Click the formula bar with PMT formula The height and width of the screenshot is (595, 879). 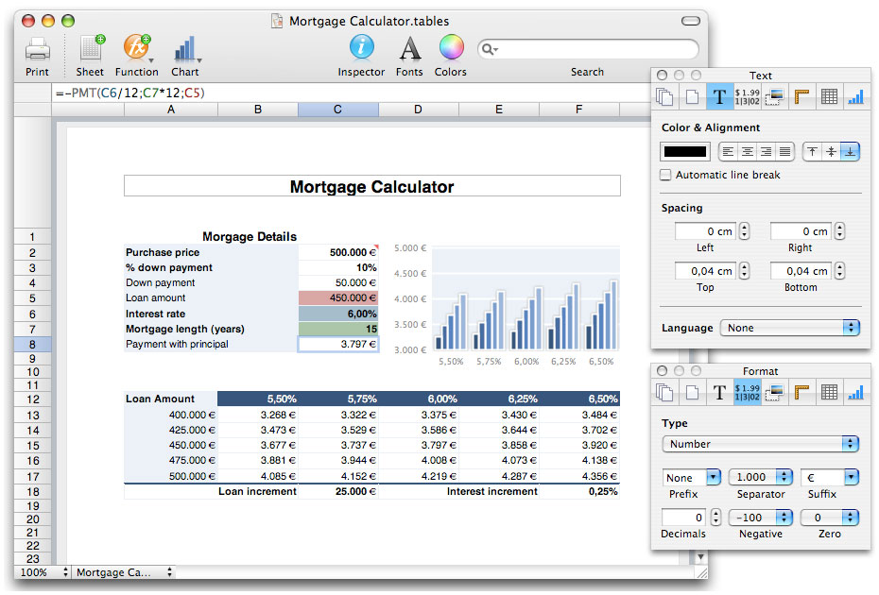[351, 93]
